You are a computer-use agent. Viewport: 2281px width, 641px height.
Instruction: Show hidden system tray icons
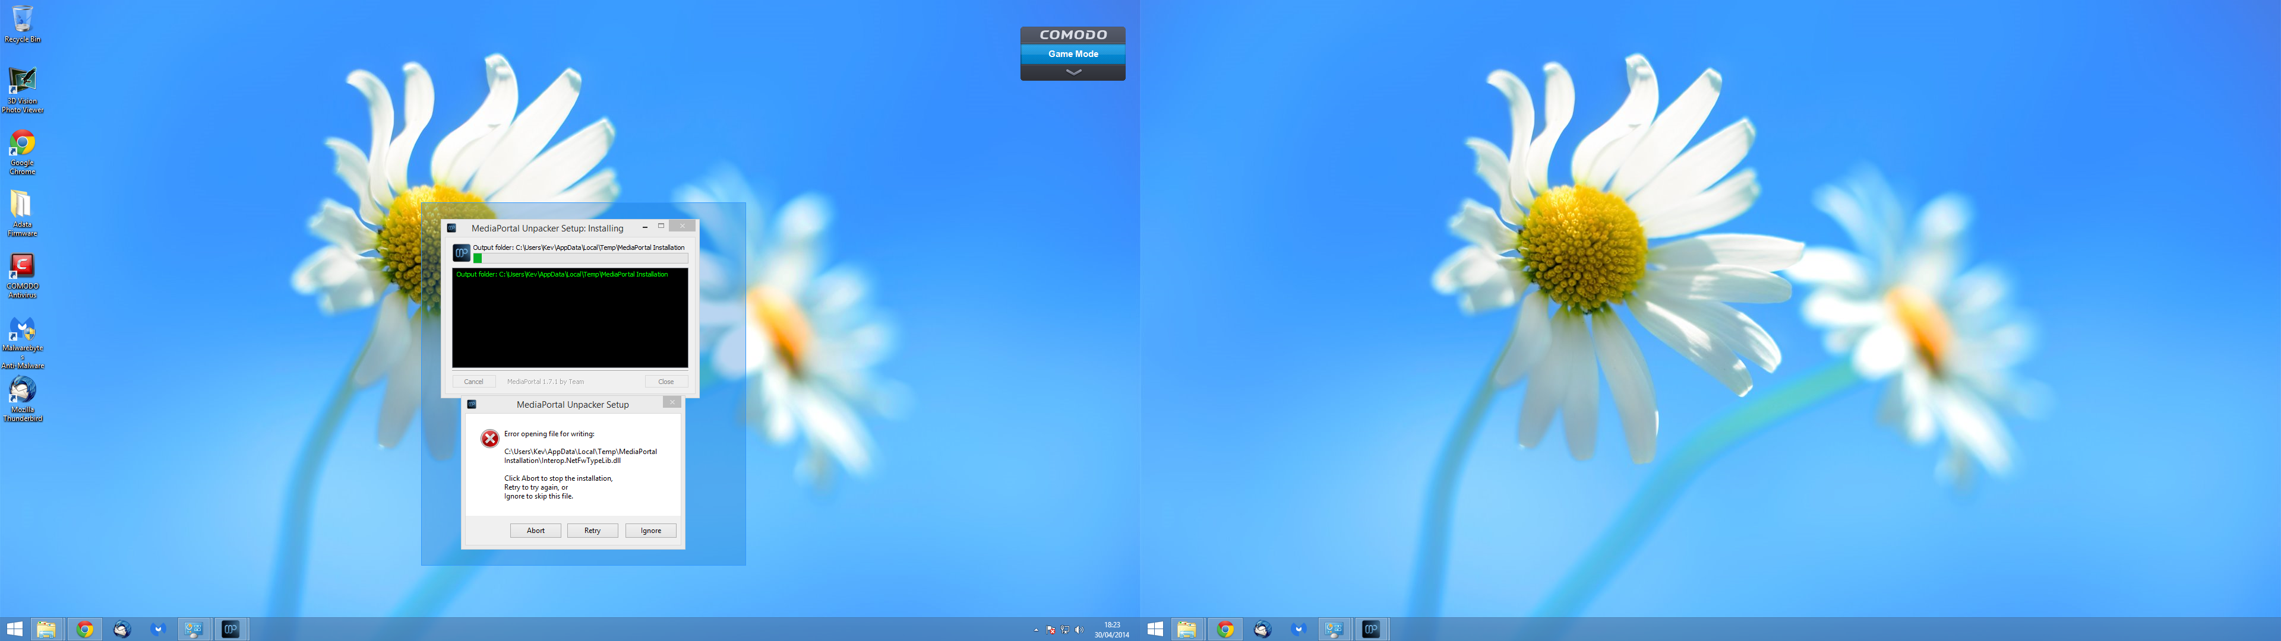(x=1035, y=630)
